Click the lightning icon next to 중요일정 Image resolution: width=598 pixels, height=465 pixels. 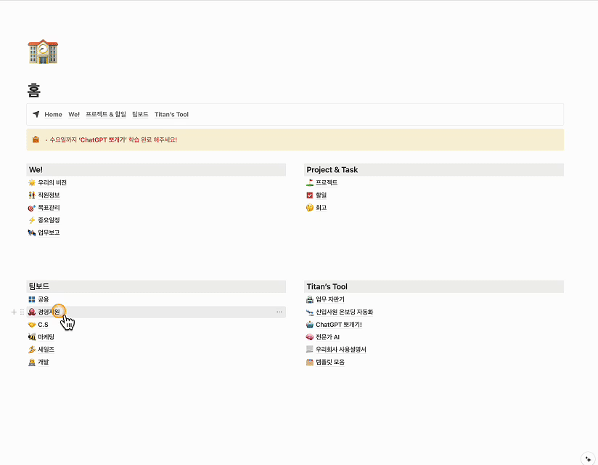(x=31, y=220)
